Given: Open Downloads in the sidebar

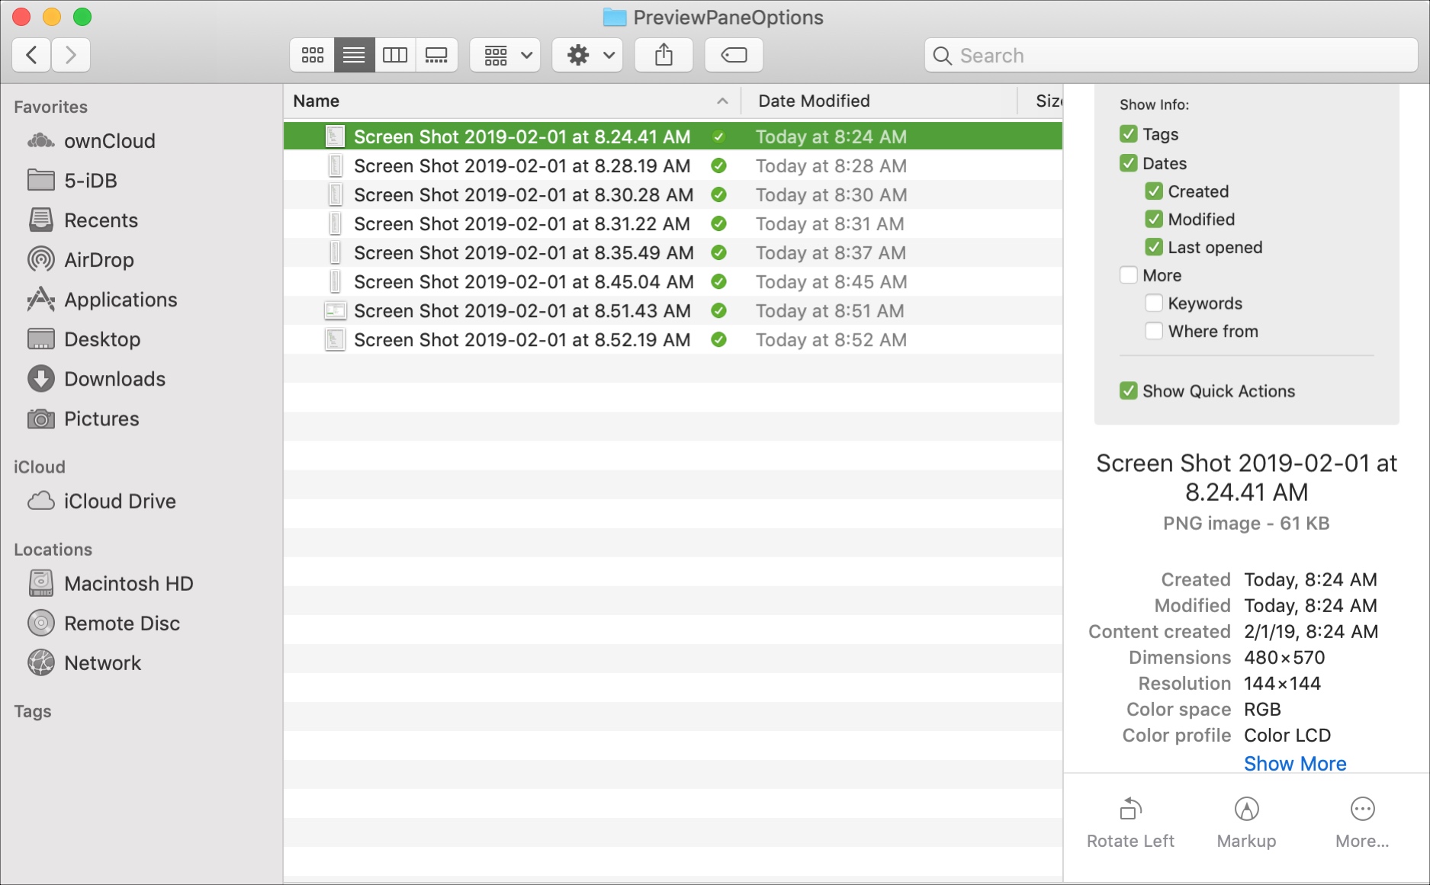Looking at the screenshot, I should point(114,379).
